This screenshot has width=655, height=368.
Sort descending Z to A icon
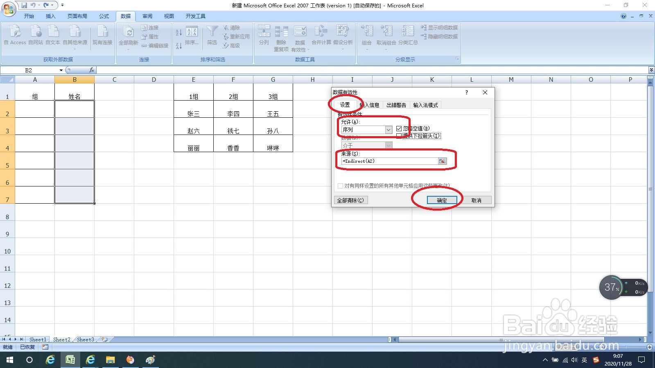coord(179,45)
